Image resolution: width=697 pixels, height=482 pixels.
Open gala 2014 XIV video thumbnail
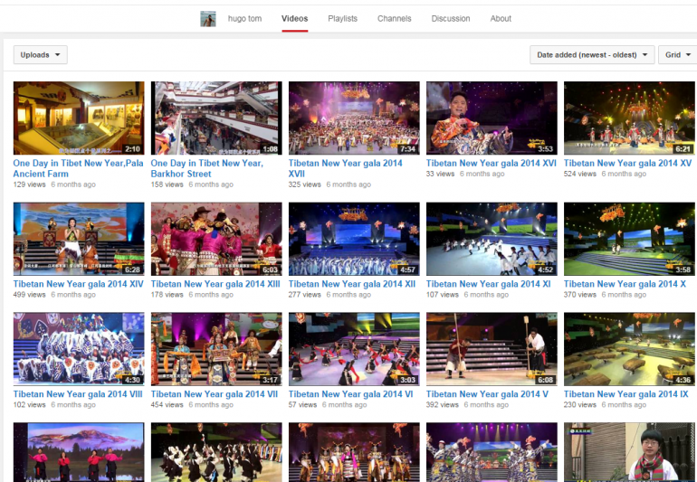[79, 239]
